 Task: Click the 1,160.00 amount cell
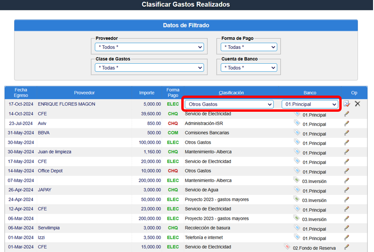(152, 152)
